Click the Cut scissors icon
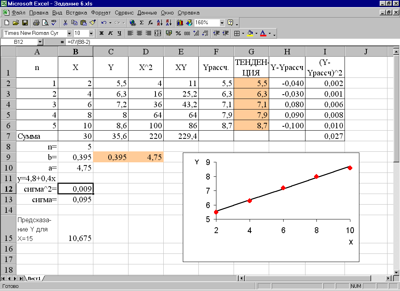 [x=65, y=23]
